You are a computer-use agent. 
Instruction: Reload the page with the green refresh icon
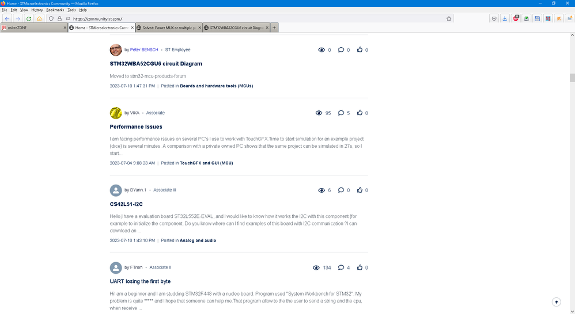[x=29, y=18]
